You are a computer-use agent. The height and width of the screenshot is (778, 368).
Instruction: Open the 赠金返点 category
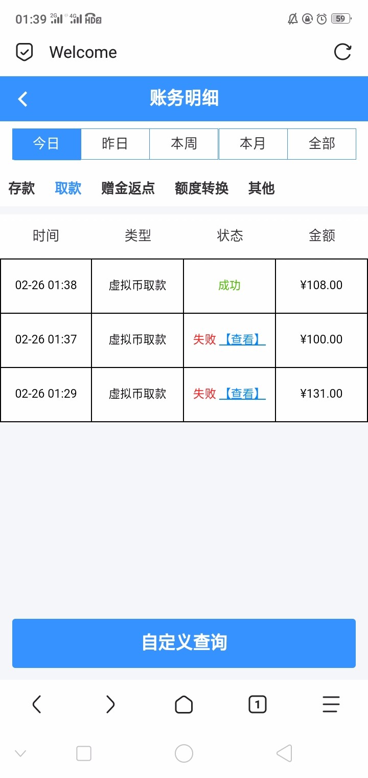(x=128, y=188)
